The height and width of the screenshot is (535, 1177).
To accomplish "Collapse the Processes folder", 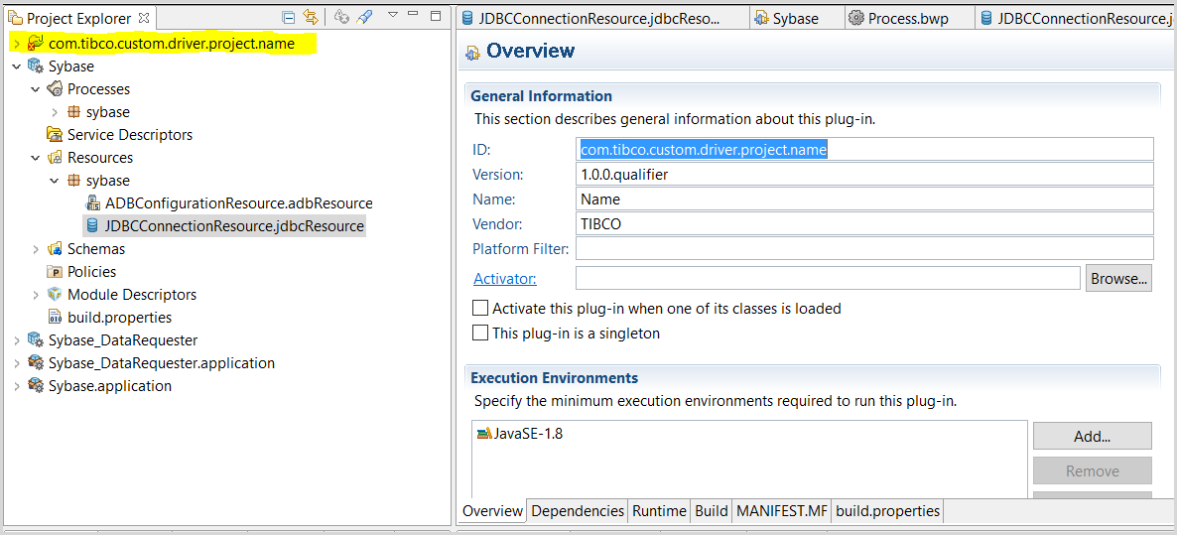I will tap(36, 89).
